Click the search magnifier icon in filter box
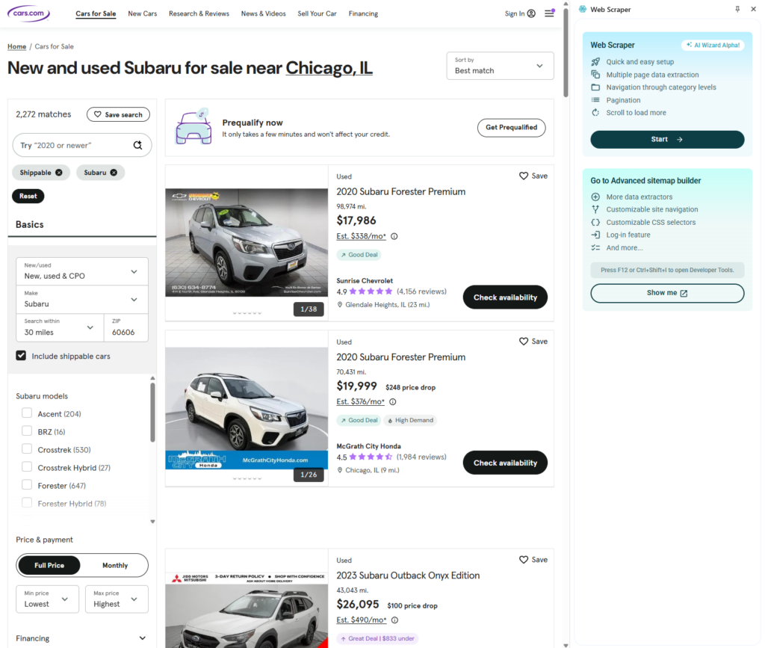This screenshot has width=765, height=648. (137, 146)
